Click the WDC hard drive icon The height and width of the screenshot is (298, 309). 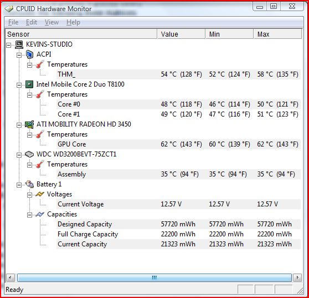(x=29, y=154)
